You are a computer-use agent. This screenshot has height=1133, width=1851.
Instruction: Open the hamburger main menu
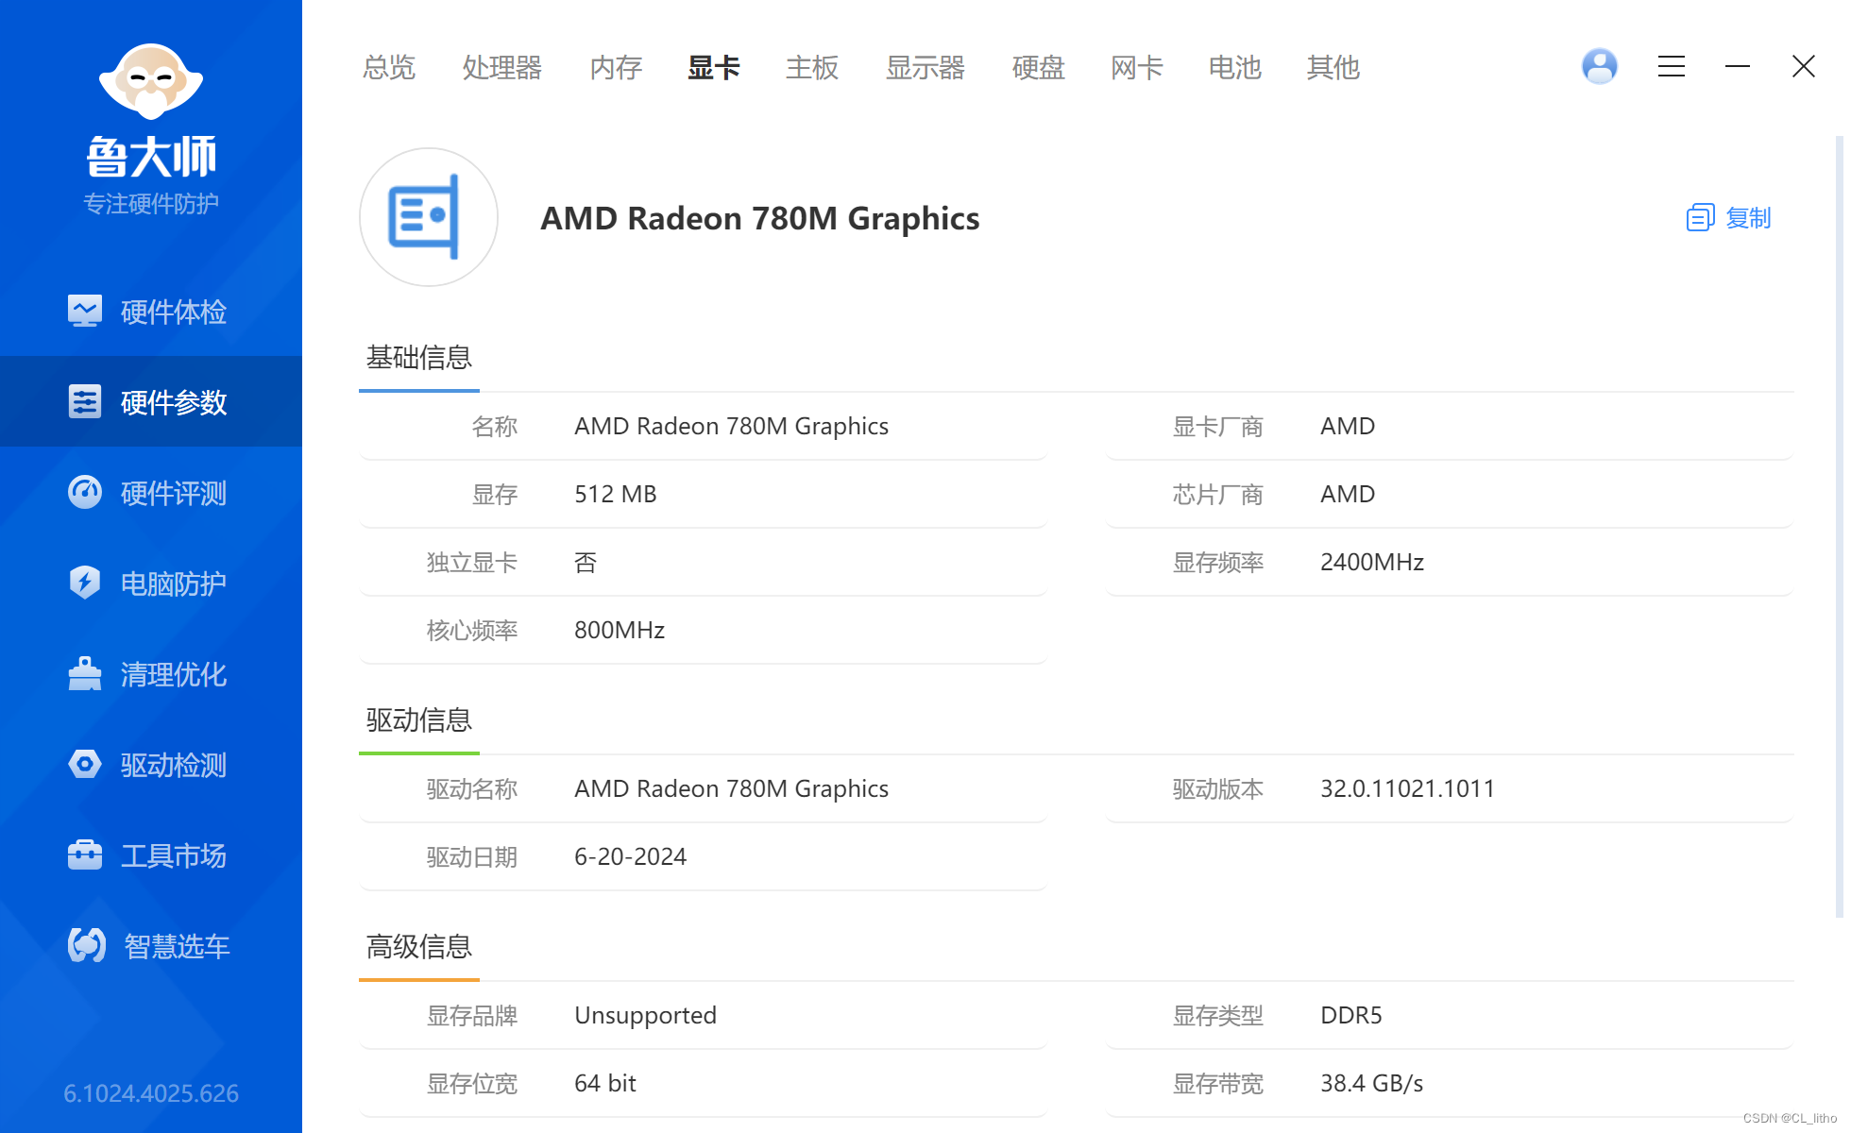point(1671,66)
